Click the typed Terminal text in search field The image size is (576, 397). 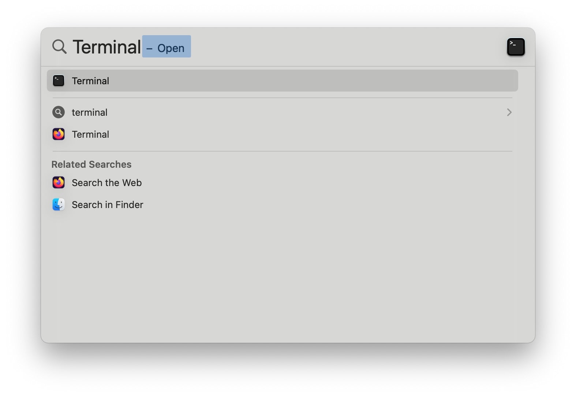[106, 47]
